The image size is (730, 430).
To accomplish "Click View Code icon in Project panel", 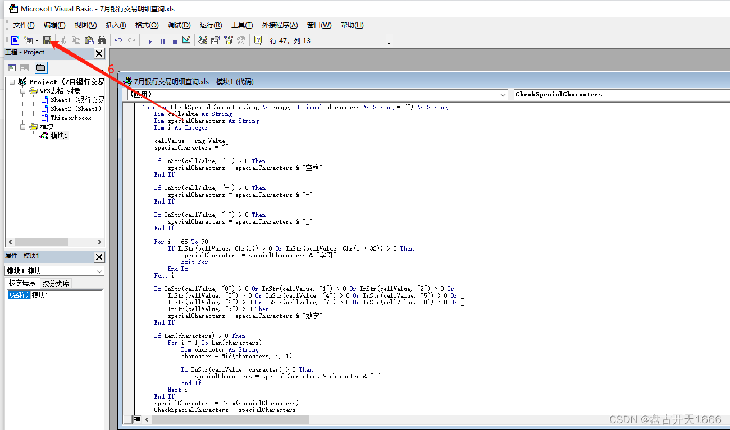I will (12, 68).
